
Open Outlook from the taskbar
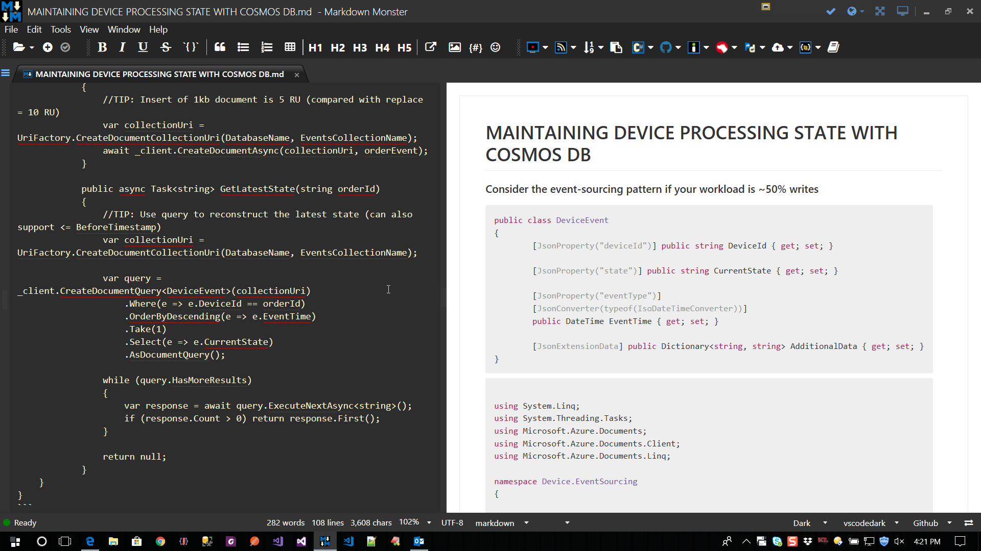click(419, 541)
